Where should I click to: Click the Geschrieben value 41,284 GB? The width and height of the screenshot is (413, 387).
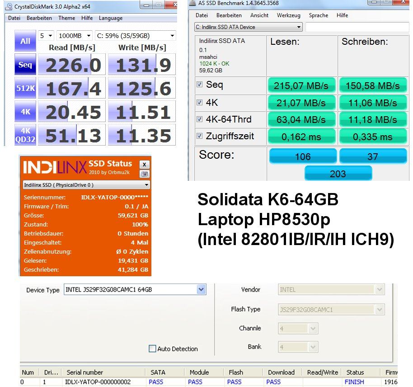(133, 270)
